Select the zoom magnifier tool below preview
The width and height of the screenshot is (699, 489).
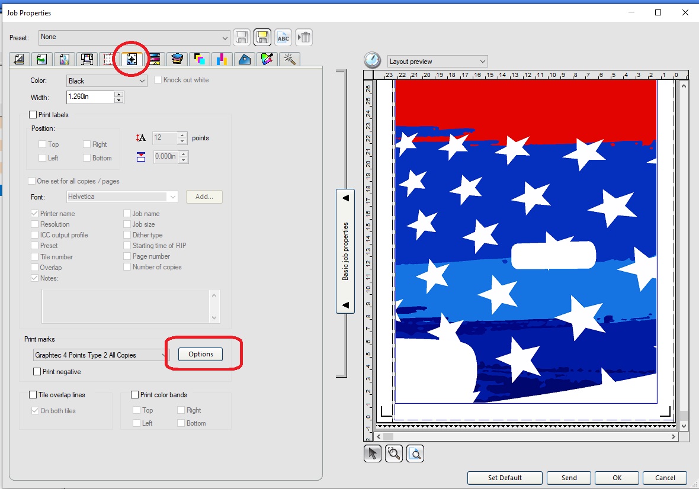point(394,453)
